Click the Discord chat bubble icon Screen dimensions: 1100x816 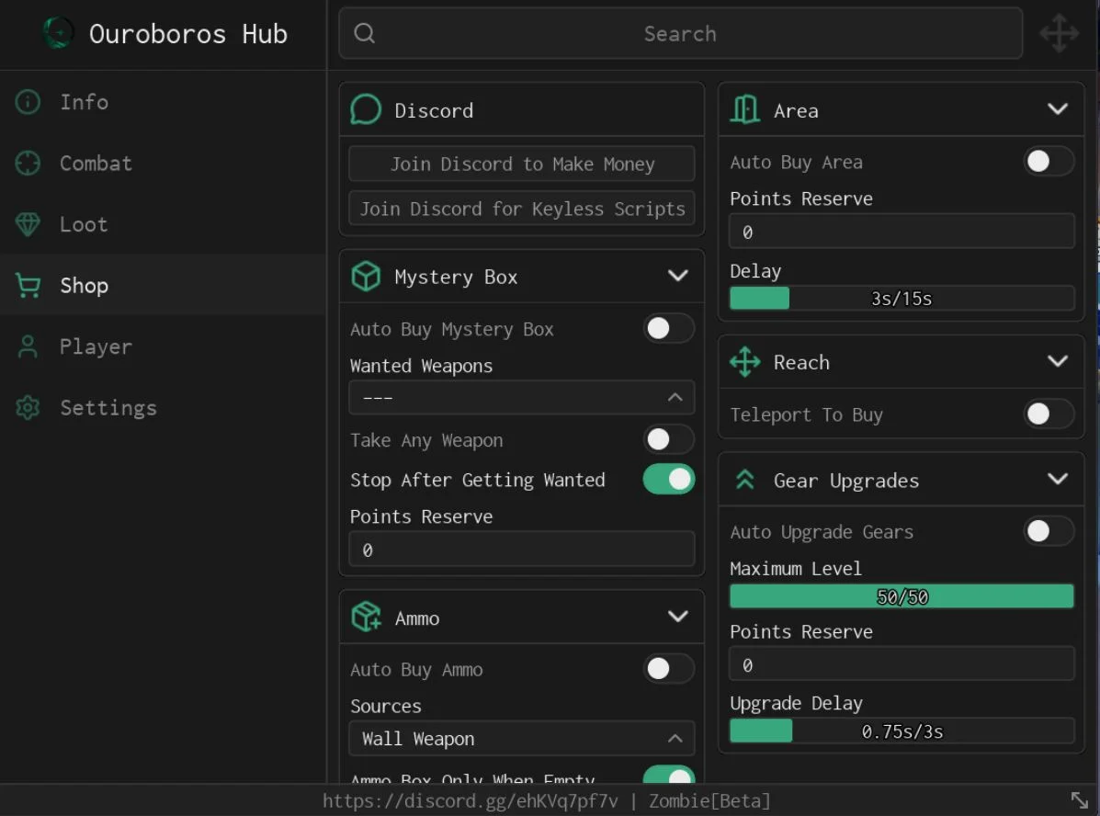pos(366,109)
